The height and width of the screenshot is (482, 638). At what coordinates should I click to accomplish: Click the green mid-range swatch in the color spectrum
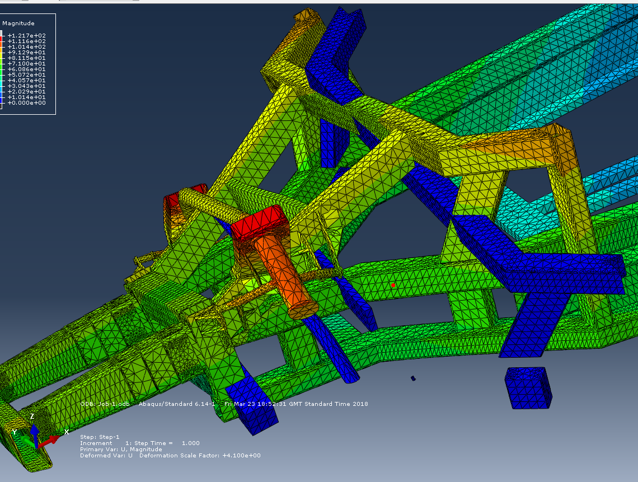coord(3,67)
